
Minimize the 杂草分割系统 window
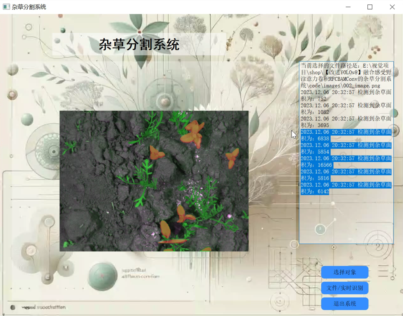pos(348,7)
